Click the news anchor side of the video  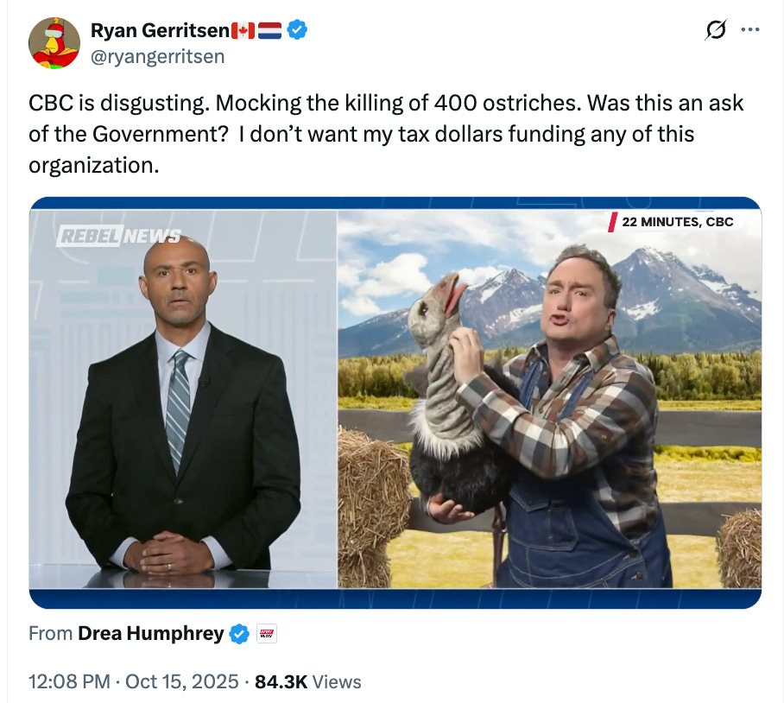coord(183,399)
